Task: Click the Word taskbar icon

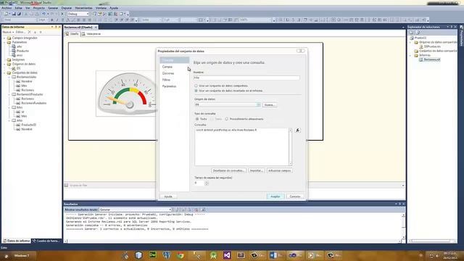Action: pos(275,255)
